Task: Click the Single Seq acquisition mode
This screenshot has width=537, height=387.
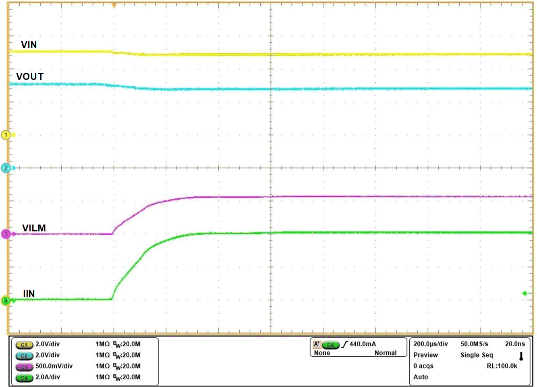Action: (477, 355)
